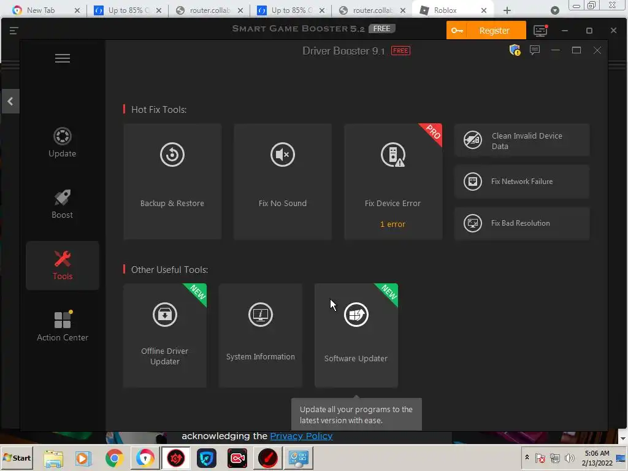628x471 pixels.
Task: Select the Tools wrench section
Action: (63, 265)
